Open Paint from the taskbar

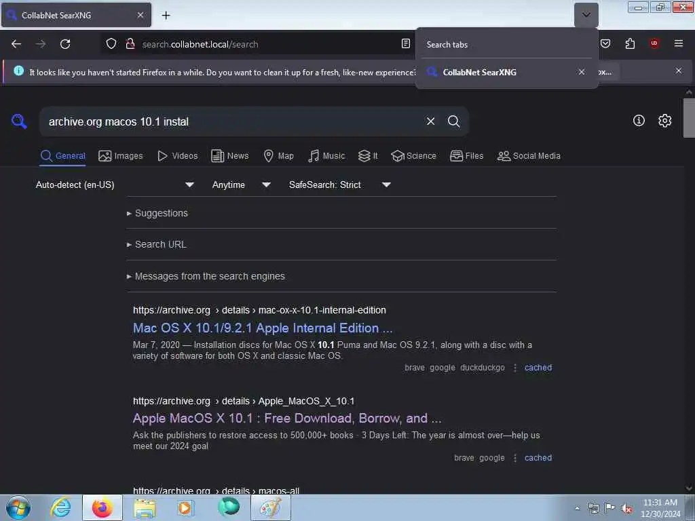[x=271, y=507]
